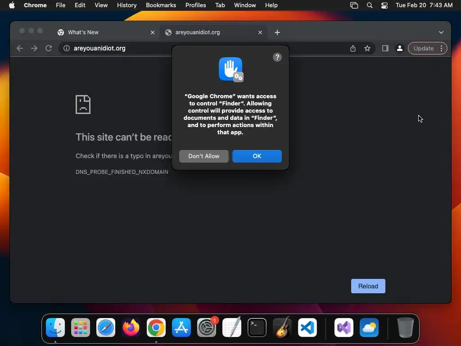
Task: Toggle the side panel icon
Action: click(x=385, y=49)
